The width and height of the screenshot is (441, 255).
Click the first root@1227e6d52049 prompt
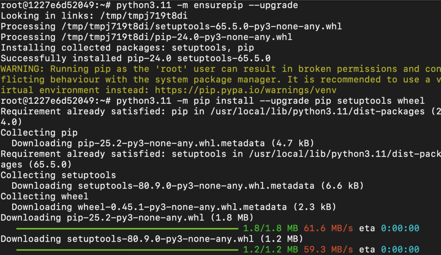click(x=56, y=6)
